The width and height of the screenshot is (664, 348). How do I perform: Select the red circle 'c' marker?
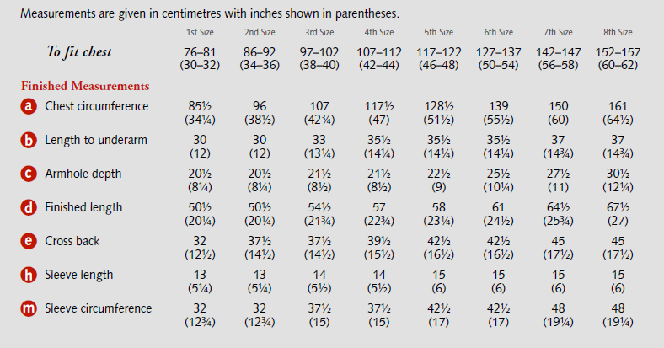29,174
